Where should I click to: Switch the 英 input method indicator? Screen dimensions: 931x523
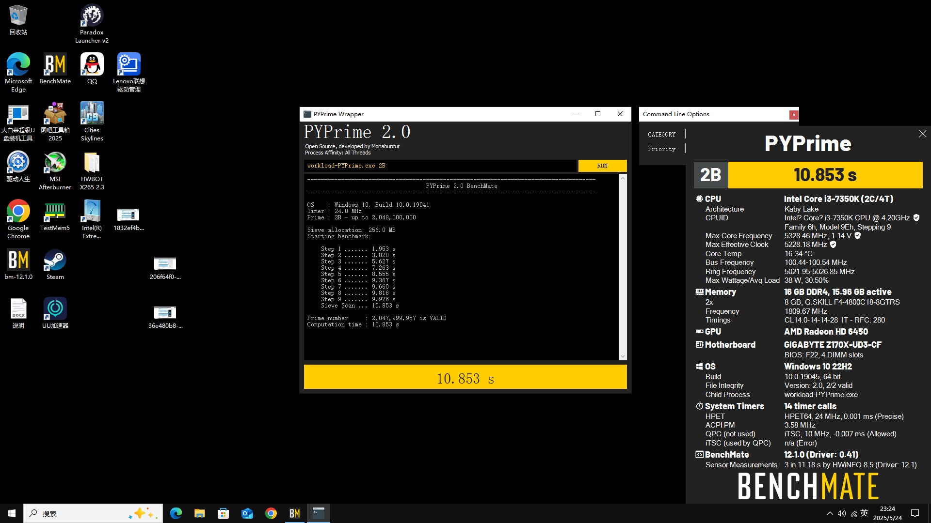pyautogui.click(x=864, y=513)
